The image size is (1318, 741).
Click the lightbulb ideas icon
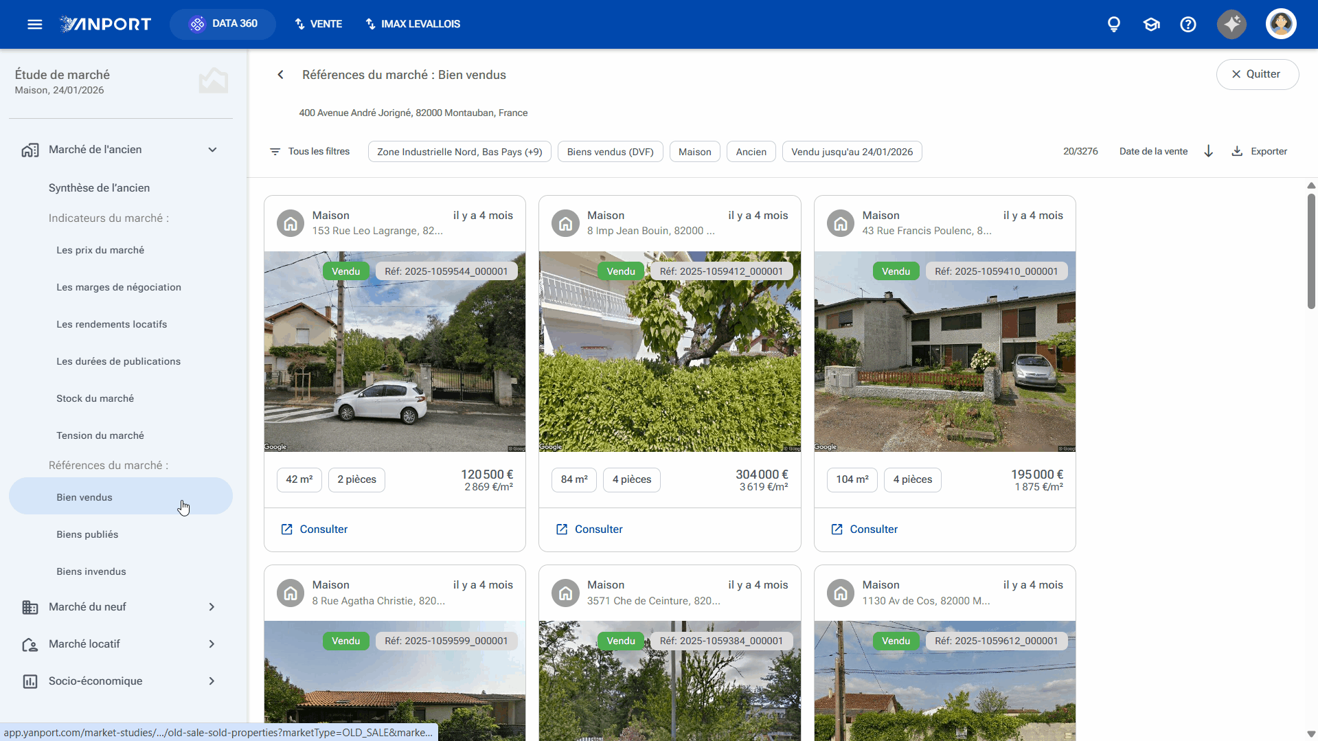tap(1114, 24)
